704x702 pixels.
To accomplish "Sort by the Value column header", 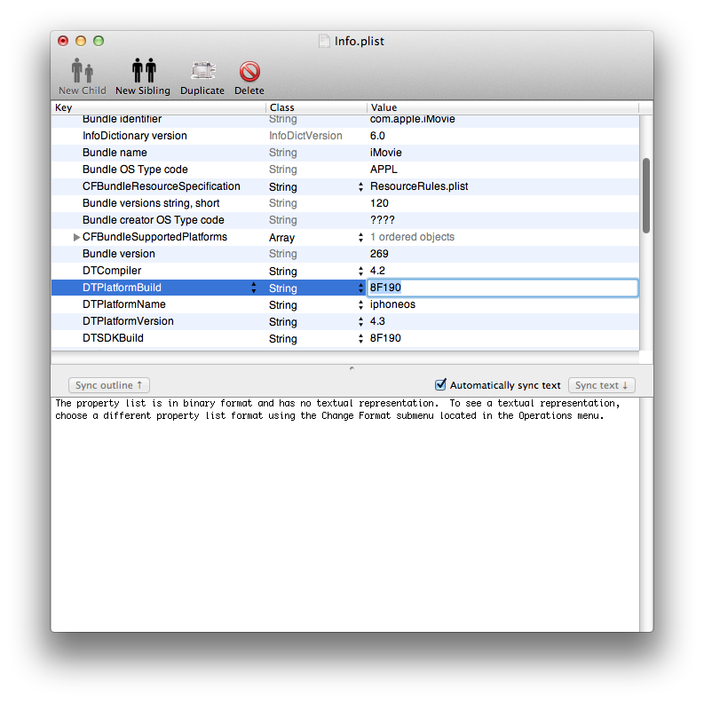I will [x=502, y=107].
